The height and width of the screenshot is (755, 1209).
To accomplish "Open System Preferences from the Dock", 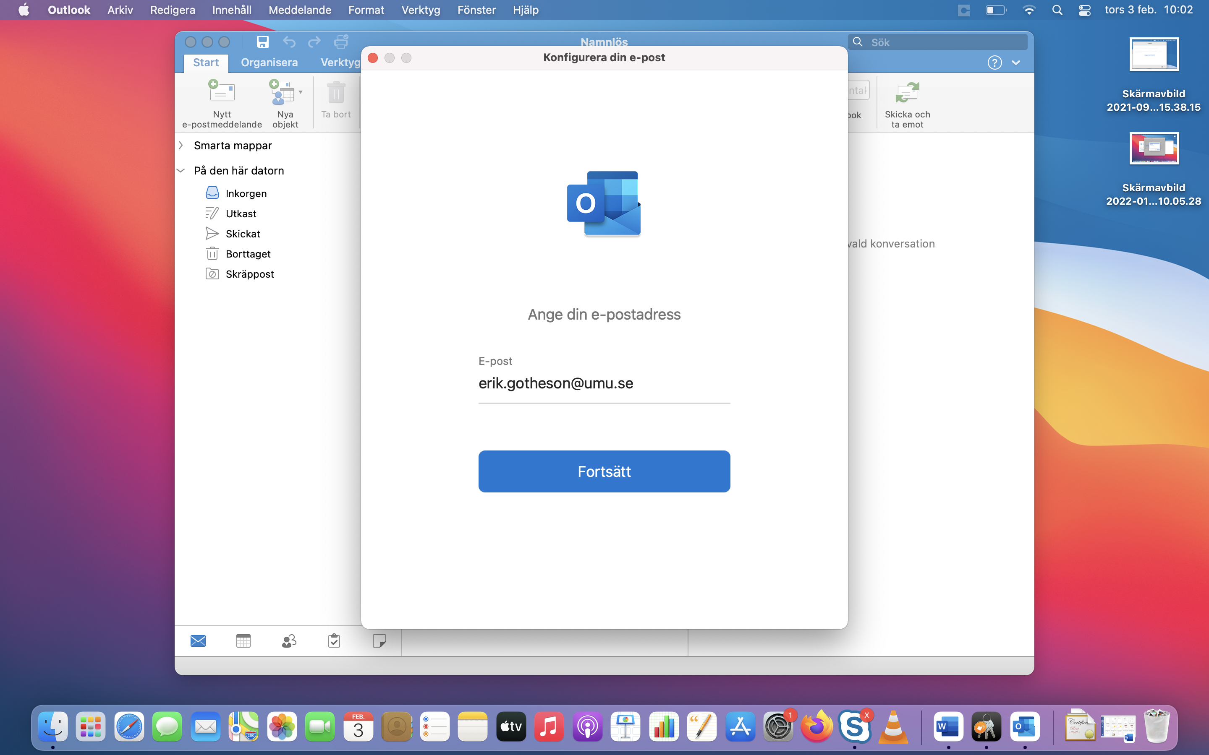I will coord(778,726).
